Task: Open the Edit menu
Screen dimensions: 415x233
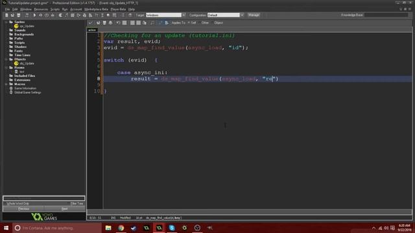Action: [x=15, y=9]
